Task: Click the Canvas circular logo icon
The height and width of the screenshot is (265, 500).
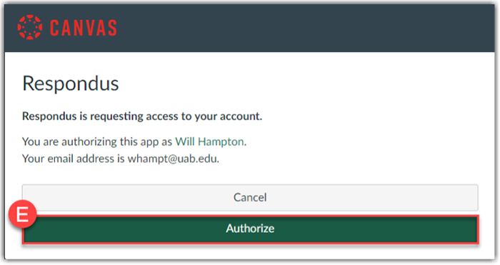Action: pos(30,27)
